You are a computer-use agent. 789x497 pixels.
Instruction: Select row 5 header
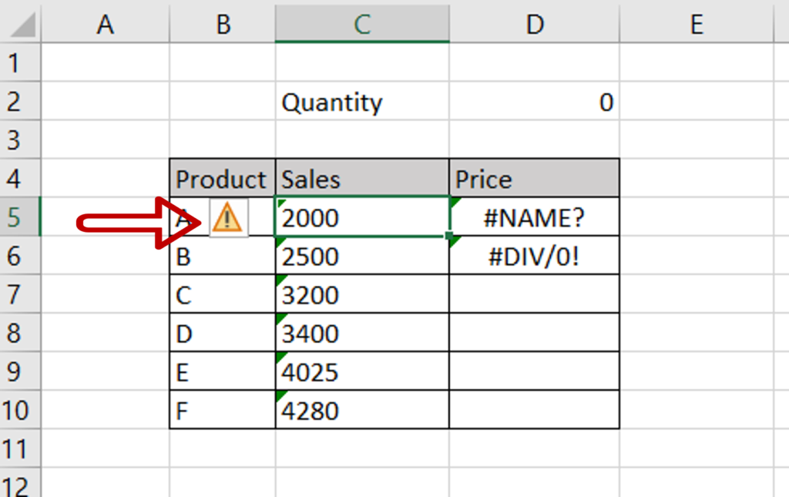tap(18, 217)
